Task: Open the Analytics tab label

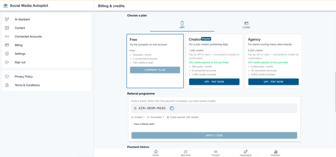Action: (x=276, y=155)
